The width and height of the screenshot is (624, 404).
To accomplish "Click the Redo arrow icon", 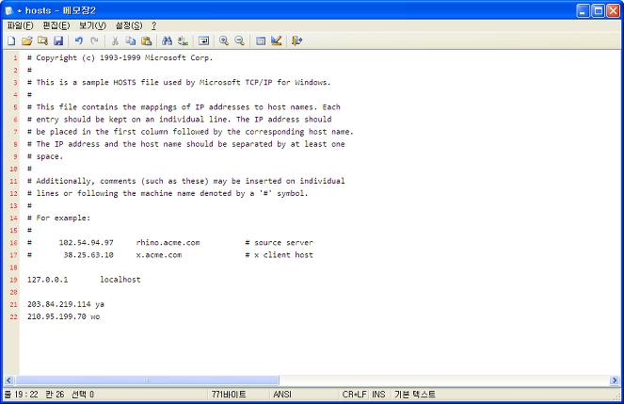I will click(x=94, y=40).
